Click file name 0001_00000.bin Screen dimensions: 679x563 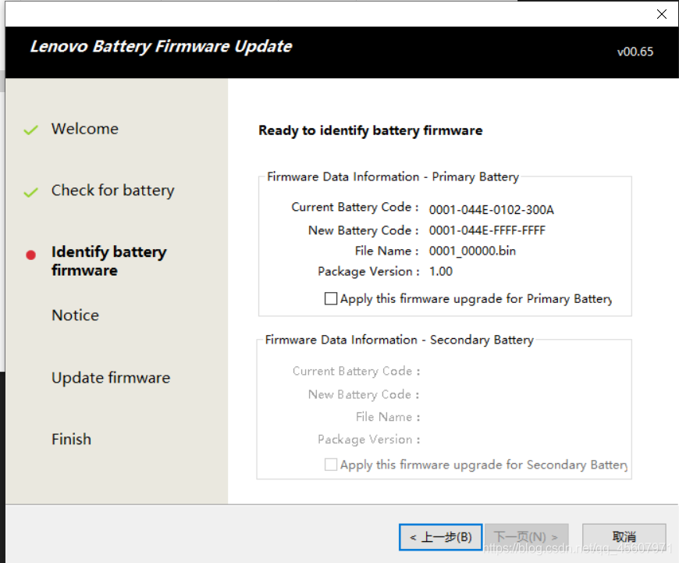coord(472,251)
